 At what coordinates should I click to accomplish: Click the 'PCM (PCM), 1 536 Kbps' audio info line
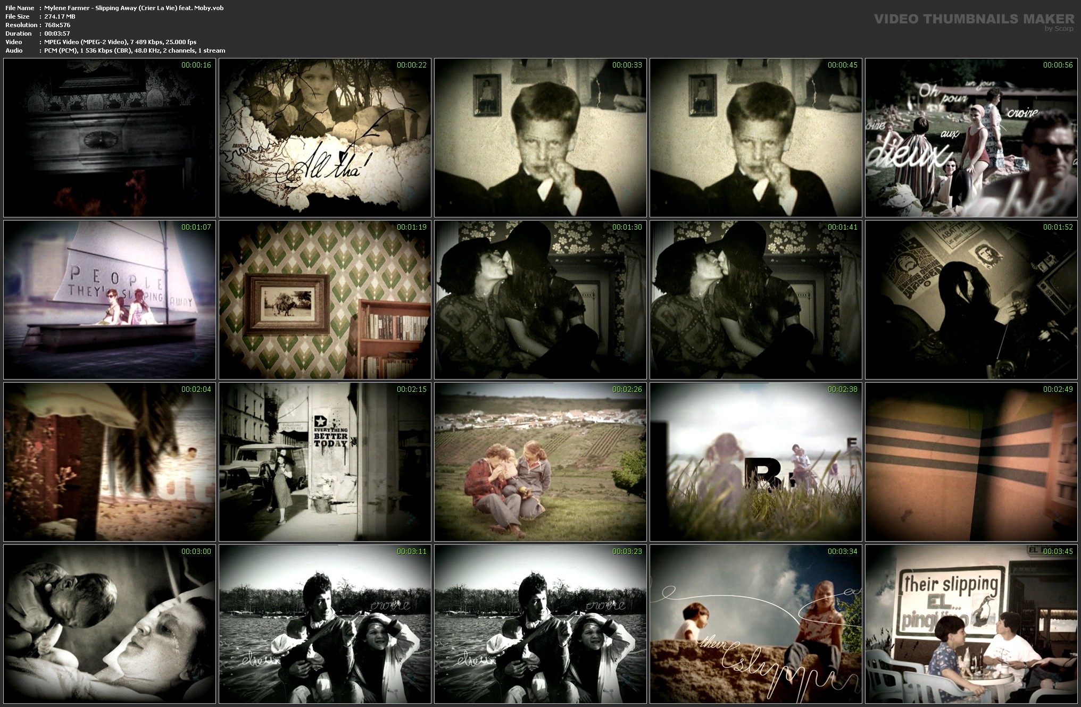[x=135, y=50]
